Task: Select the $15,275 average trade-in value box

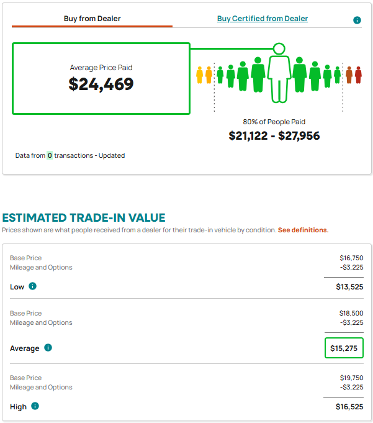Action: click(344, 348)
